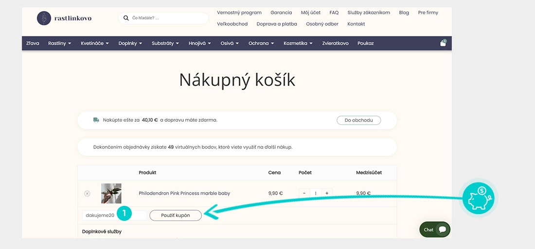Click the Cena column header

(x=274, y=173)
